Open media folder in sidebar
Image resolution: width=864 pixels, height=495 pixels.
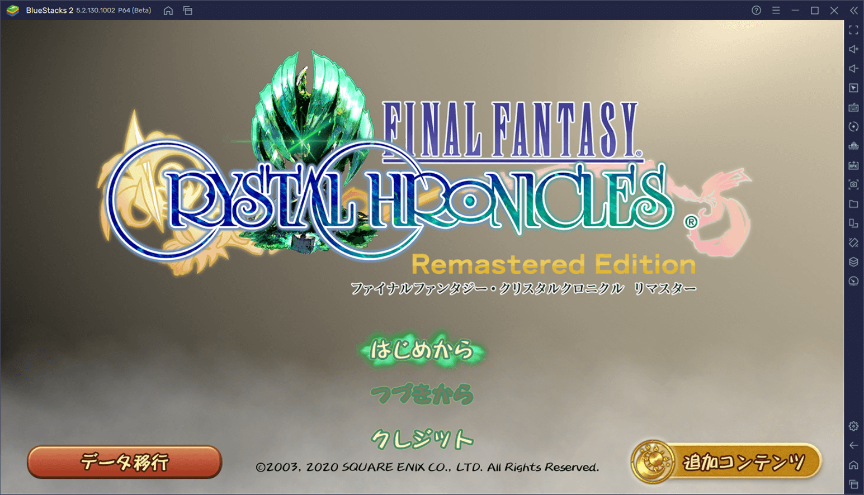[x=853, y=204]
